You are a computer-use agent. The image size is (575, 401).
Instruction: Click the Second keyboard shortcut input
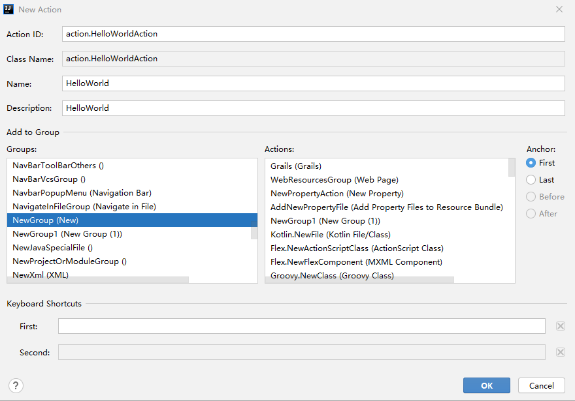(x=302, y=352)
